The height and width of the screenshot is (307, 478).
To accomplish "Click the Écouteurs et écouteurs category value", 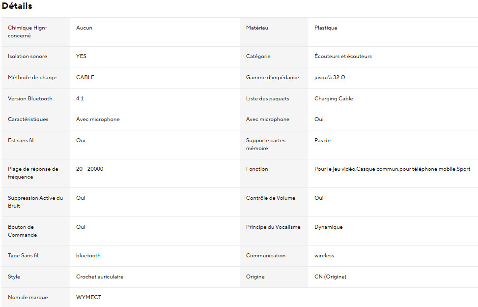I will click(x=343, y=57).
